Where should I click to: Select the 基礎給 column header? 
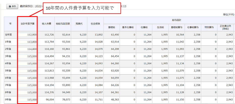pos(111,27)
